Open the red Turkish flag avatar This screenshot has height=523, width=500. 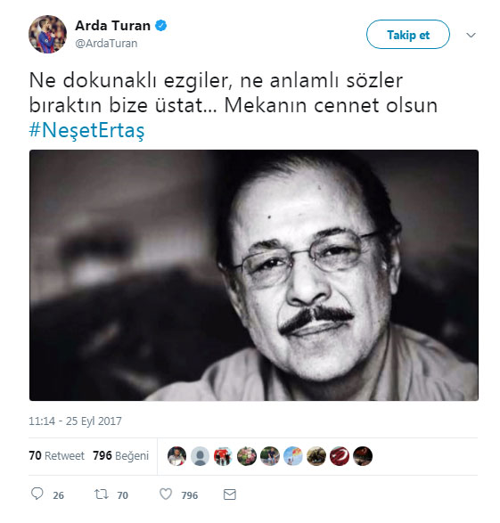click(x=340, y=456)
